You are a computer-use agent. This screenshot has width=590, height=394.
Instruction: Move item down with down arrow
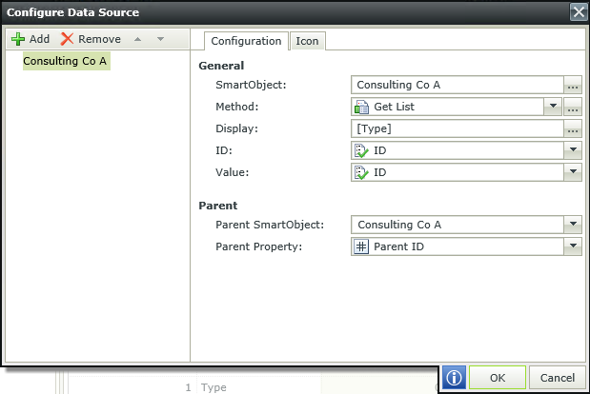[x=160, y=39]
